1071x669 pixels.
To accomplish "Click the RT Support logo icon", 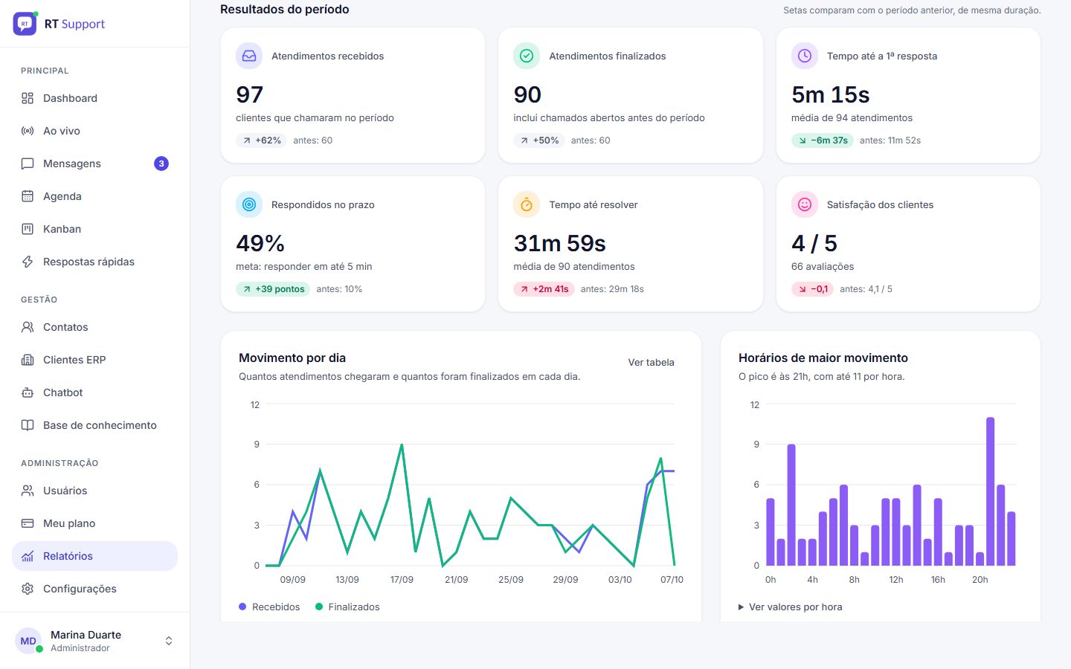I will [x=25, y=24].
